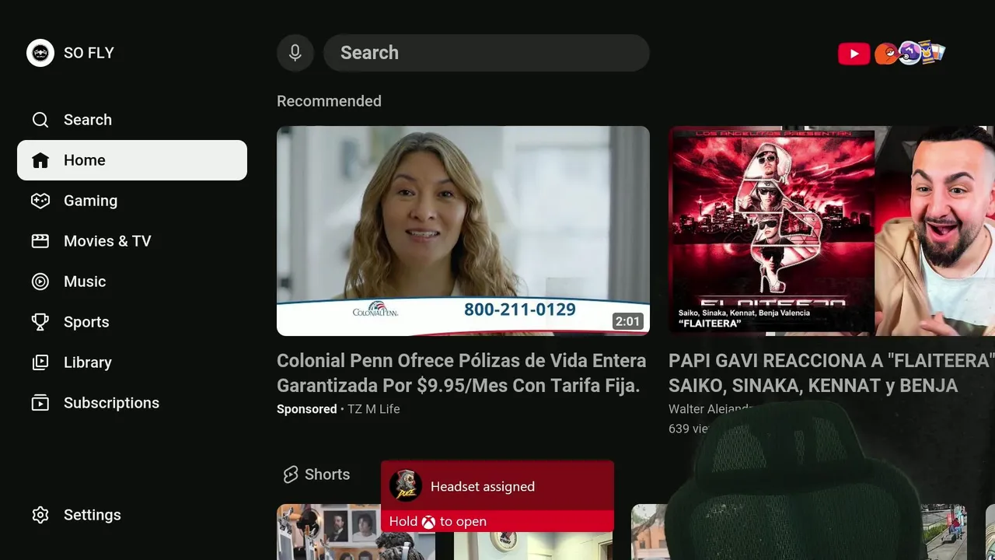Open the Sports trophy icon
The height and width of the screenshot is (560, 995).
(40, 322)
